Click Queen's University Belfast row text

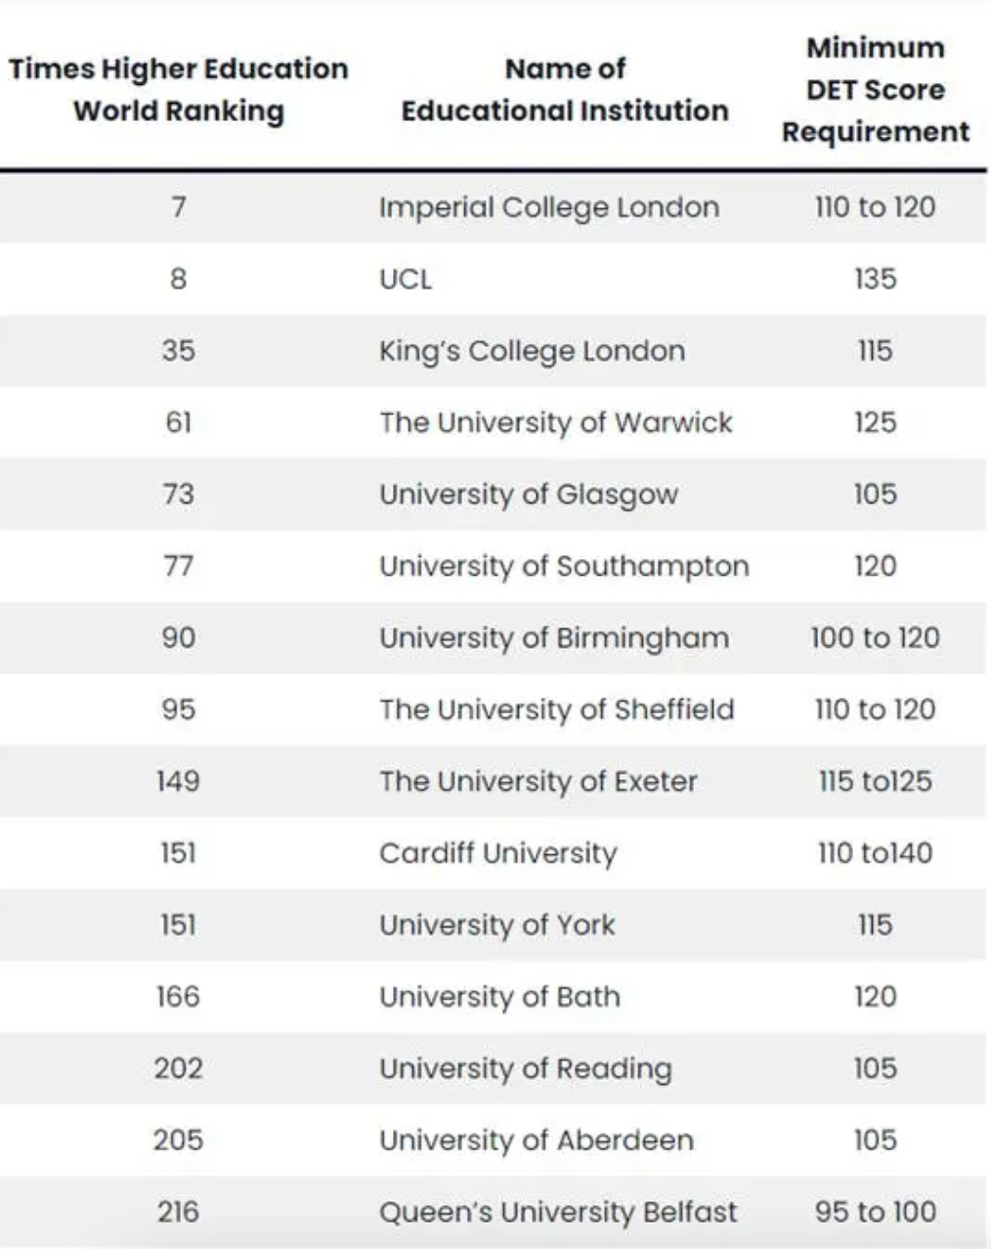(x=557, y=1212)
